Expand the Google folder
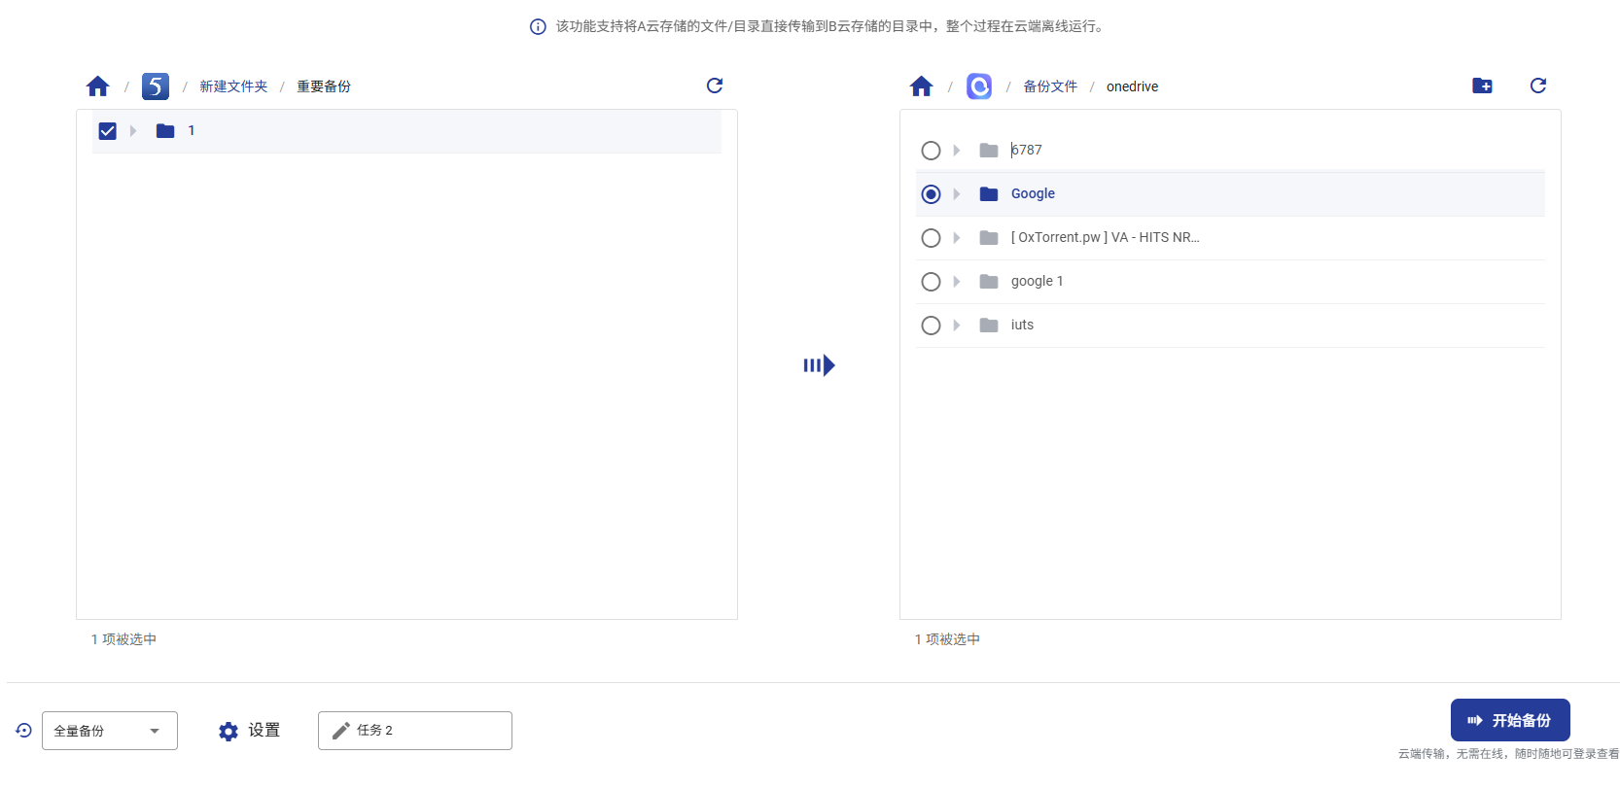 (957, 194)
